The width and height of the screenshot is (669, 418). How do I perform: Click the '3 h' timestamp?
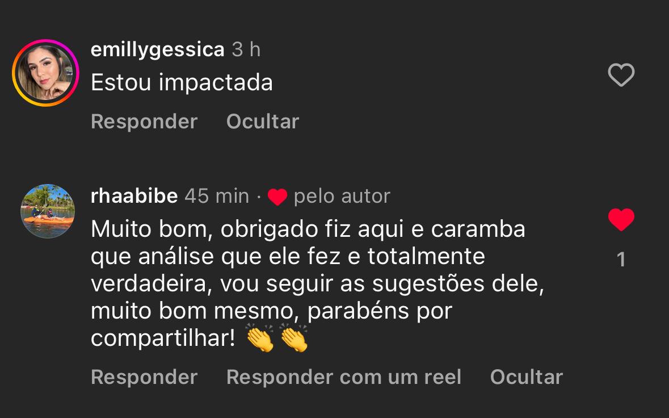pyautogui.click(x=246, y=50)
